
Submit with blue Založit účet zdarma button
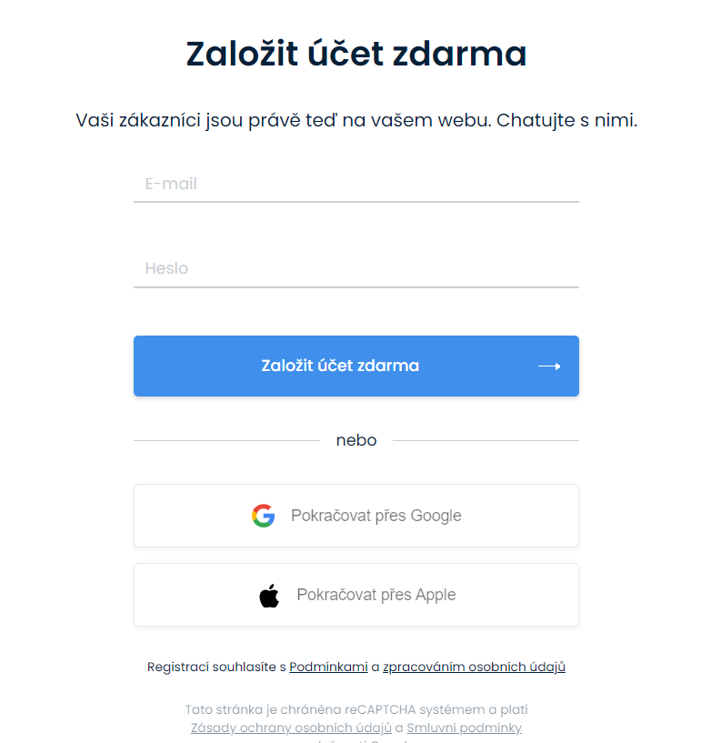(356, 366)
